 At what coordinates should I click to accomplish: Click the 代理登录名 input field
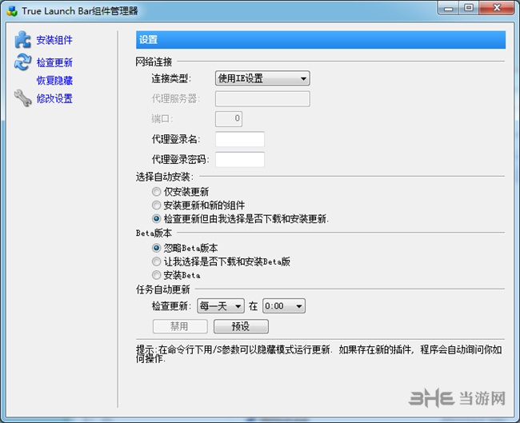coord(240,139)
